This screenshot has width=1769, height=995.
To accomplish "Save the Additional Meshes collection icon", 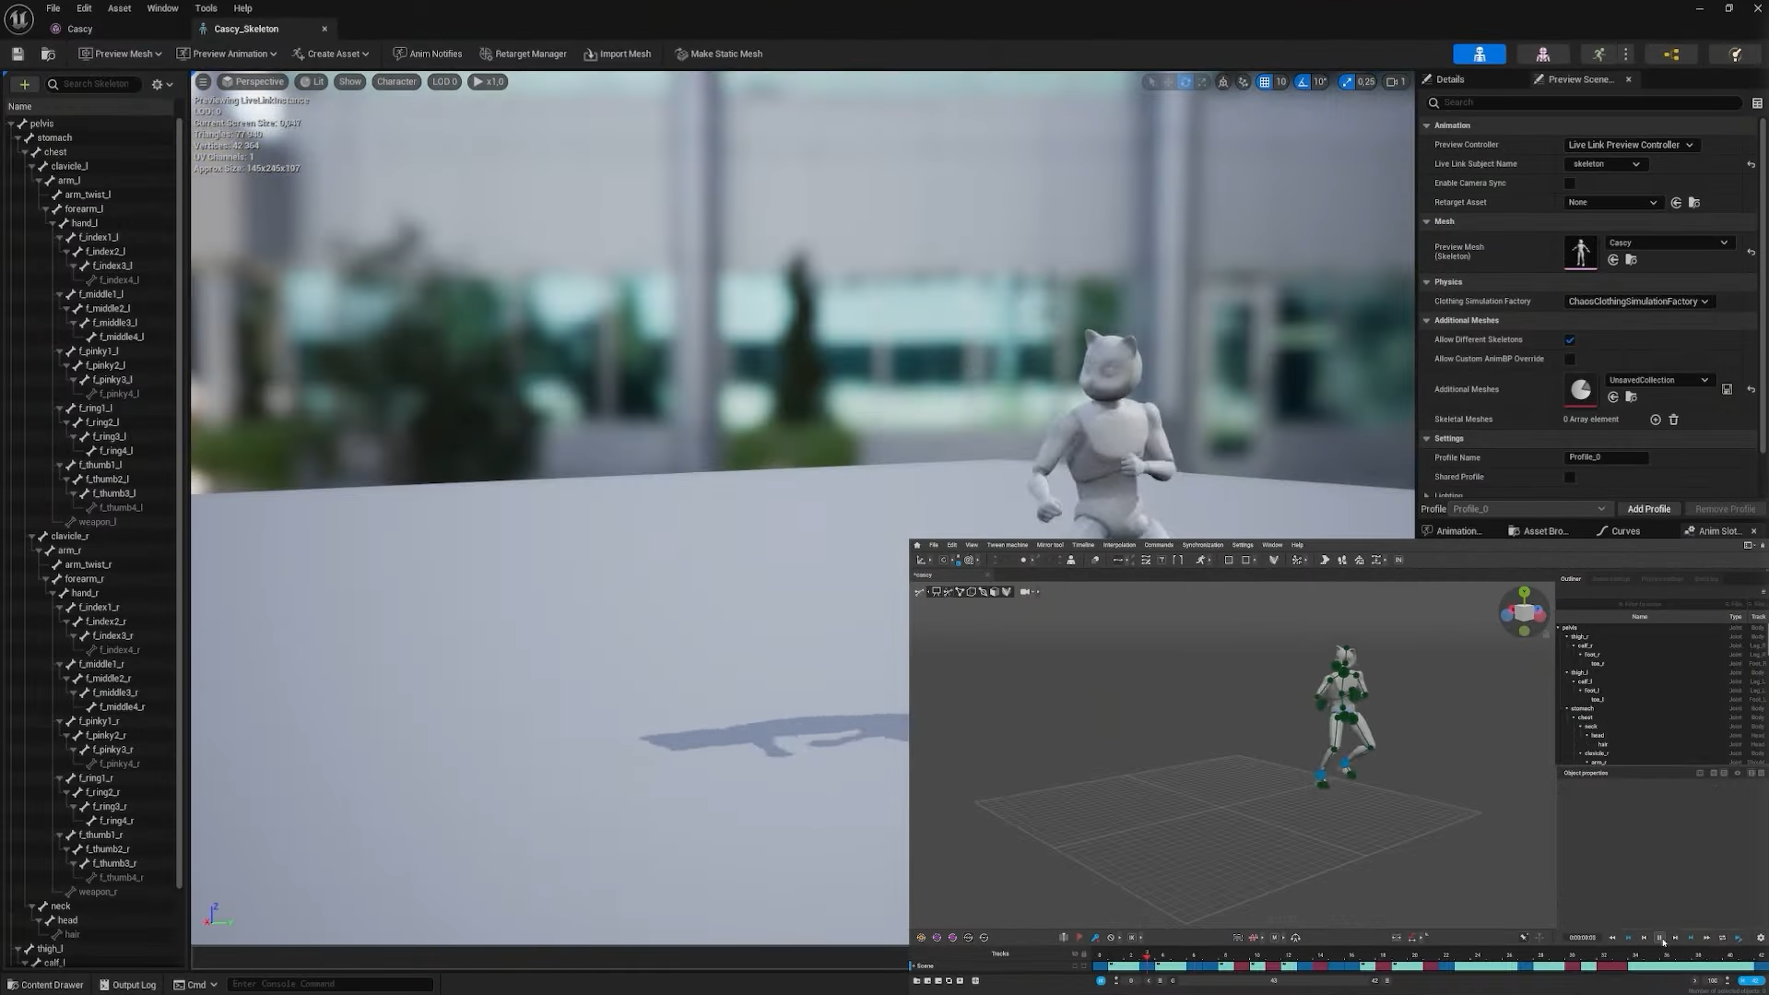I will click(x=1727, y=389).
